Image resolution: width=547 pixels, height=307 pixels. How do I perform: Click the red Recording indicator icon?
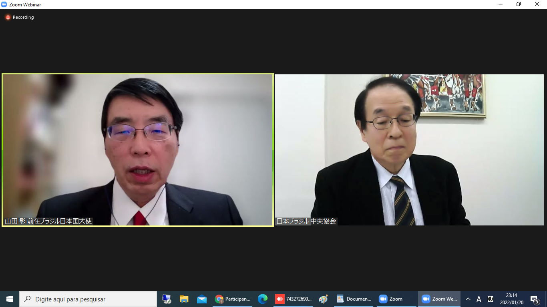tap(8, 17)
